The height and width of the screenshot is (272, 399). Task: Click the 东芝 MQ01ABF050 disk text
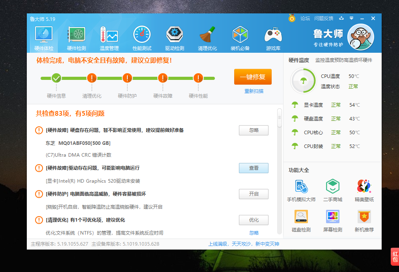pos(78,143)
